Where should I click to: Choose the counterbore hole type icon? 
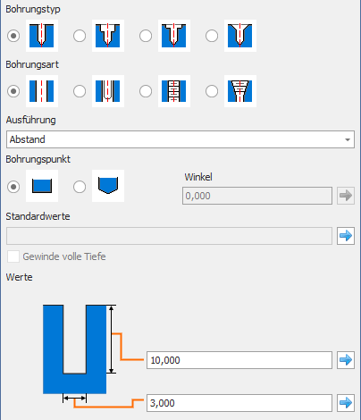pyautogui.click(x=108, y=36)
